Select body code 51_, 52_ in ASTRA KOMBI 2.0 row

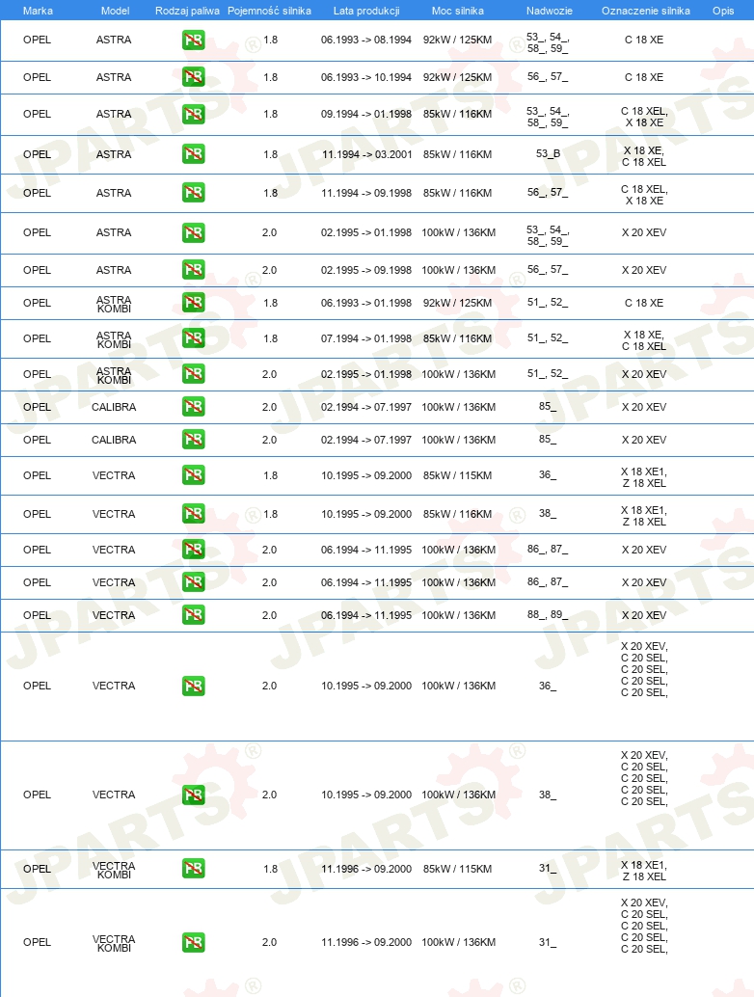point(548,374)
